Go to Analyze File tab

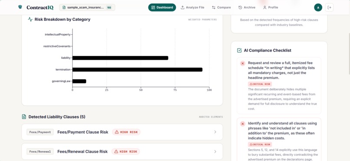point(192,7)
